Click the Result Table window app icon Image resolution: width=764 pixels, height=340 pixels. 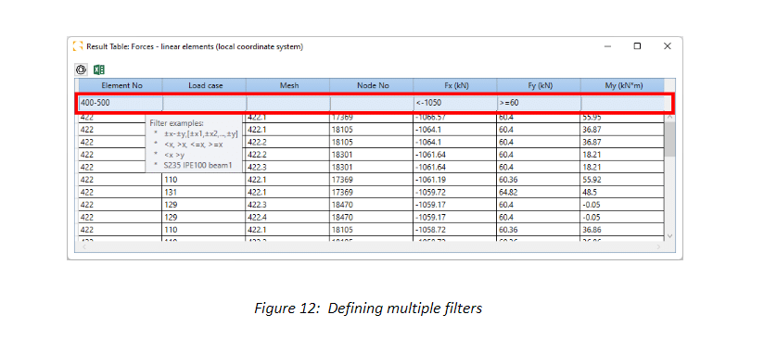click(78, 46)
